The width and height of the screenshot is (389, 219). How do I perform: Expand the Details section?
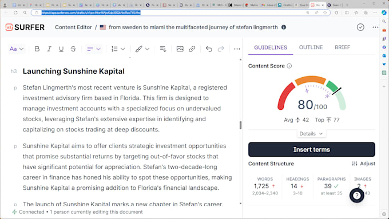coord(311,134)
